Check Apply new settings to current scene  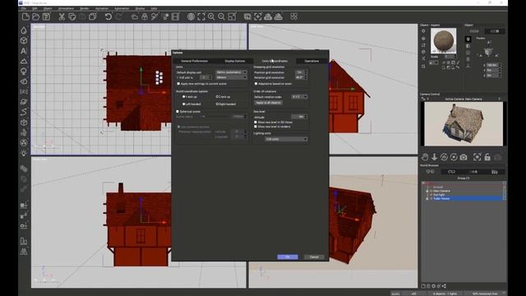pos(178,84)
